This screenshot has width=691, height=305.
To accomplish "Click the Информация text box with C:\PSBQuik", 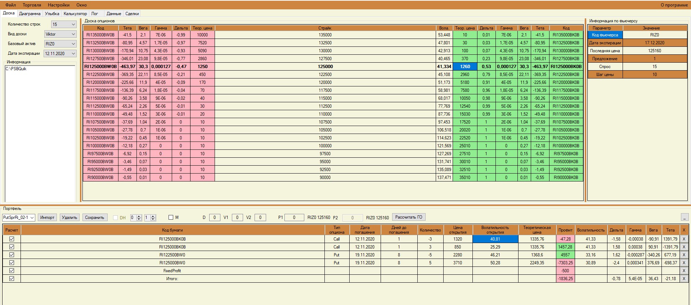I will (x=40, y=133).
